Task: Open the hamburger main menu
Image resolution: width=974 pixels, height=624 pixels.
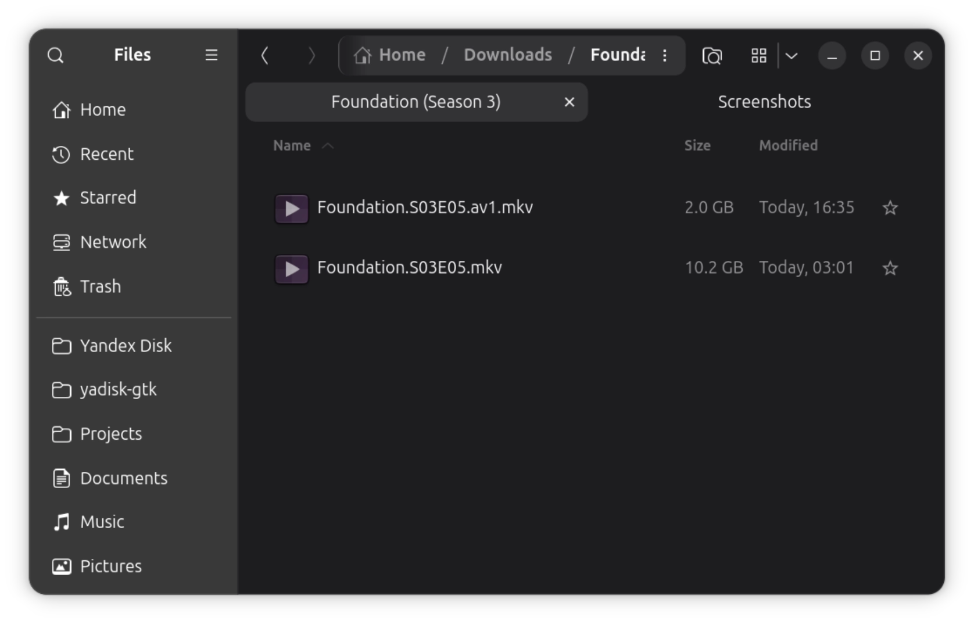Action: click(211, 55)
